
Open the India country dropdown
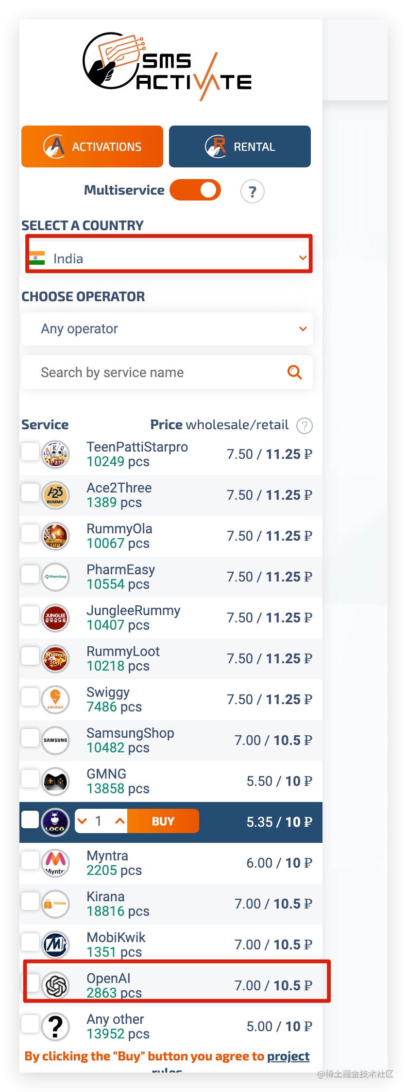pyautogui.click(x=168, y=258)
